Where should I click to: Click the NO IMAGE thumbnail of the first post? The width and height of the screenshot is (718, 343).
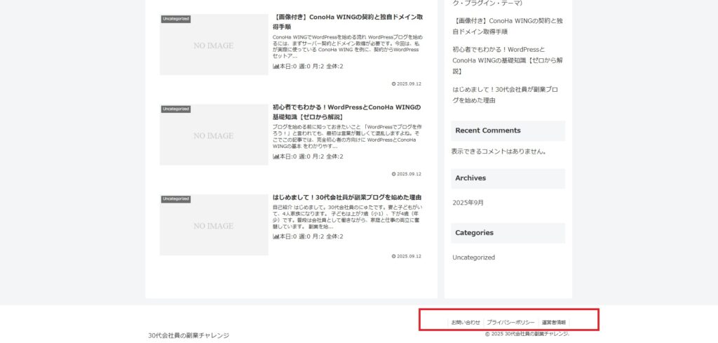pos(214,46)
